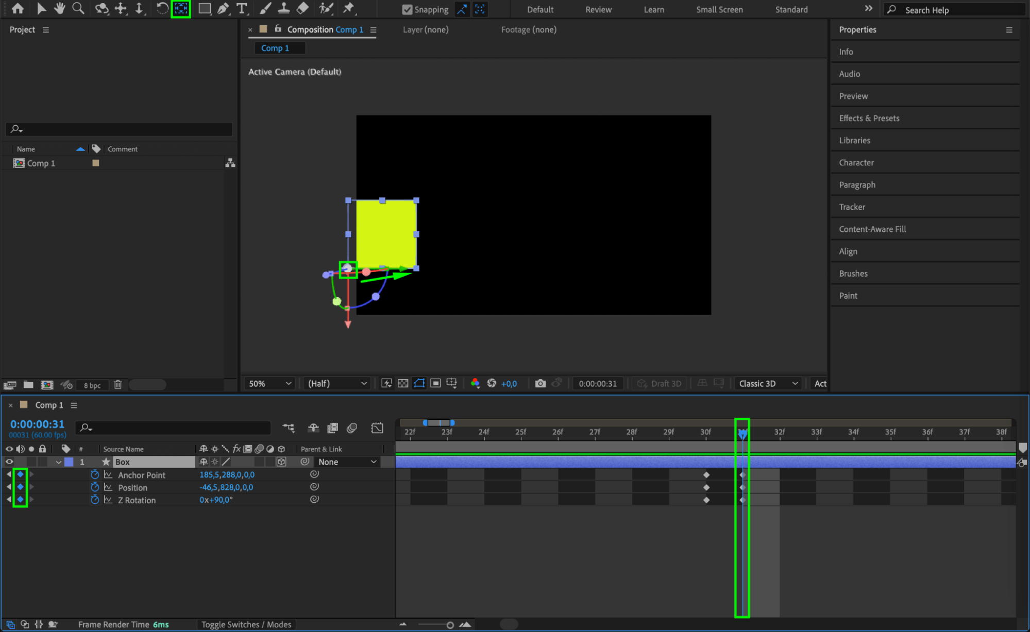Click the current timecode 0:00:00:31
Image resolution: width=1030 pixels, height=632 pixels.
(37, 424)
